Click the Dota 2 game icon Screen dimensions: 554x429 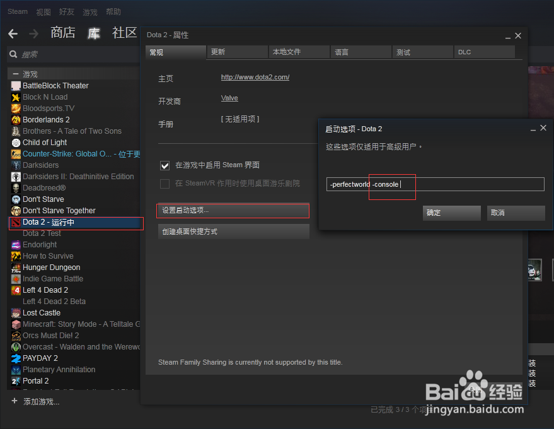click(x=16, y=222)
